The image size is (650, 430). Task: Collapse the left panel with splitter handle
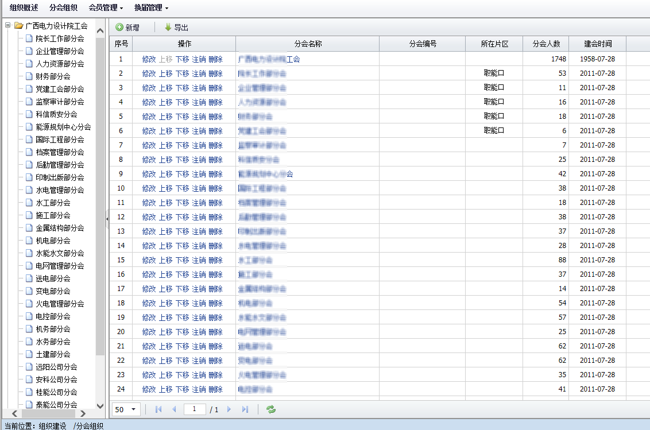tap(107, 219)
